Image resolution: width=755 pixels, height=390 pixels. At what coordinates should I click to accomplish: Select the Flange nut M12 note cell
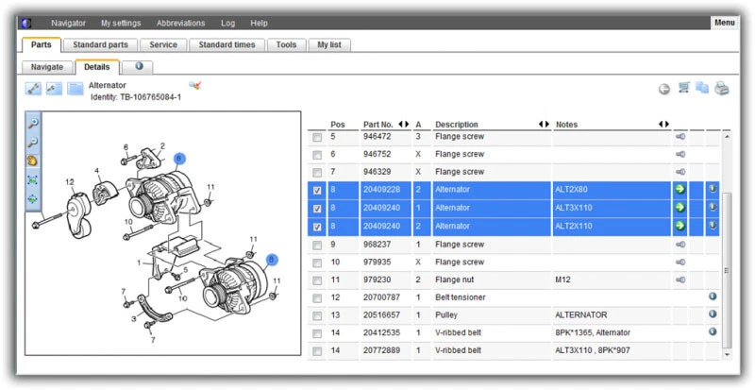[612, 280]
